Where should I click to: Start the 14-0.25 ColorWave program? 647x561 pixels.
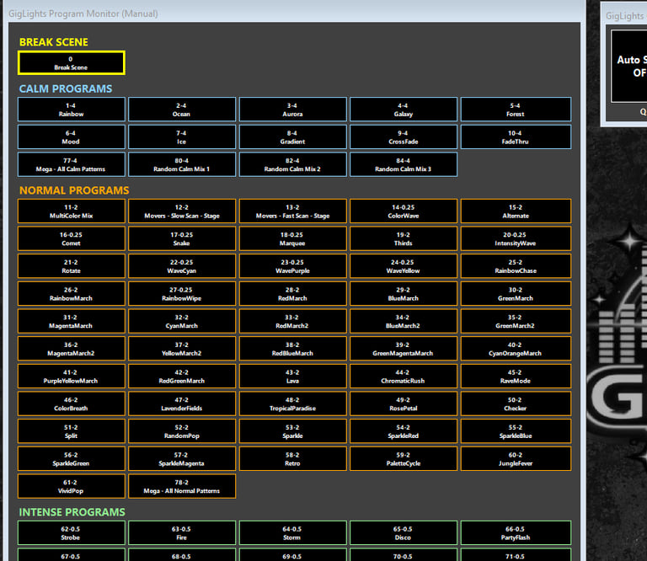tap(404, 211)
